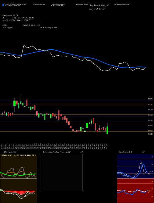154x203 pixels.
Task: Click the 375.57 price axis label
Action: point(151,110)
